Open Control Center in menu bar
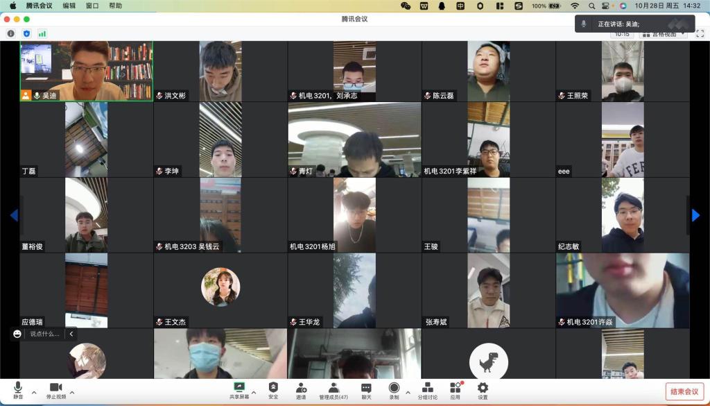Image resolution: width=710 pixels, height=406 pixels. (605, 6)
